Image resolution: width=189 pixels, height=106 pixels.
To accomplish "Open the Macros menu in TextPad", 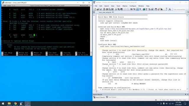I will 125,6.
